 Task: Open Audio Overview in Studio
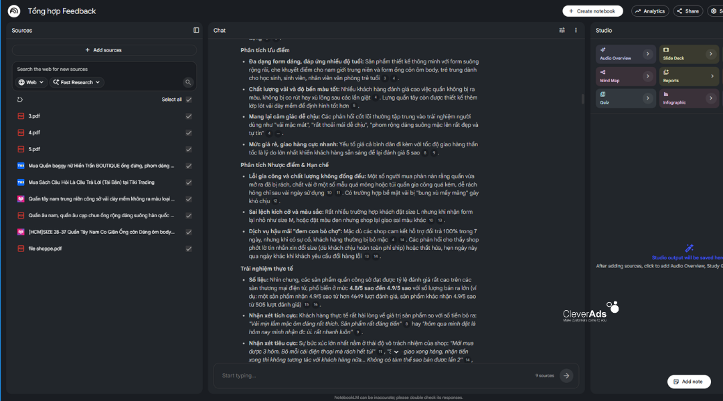click(625, 54)
